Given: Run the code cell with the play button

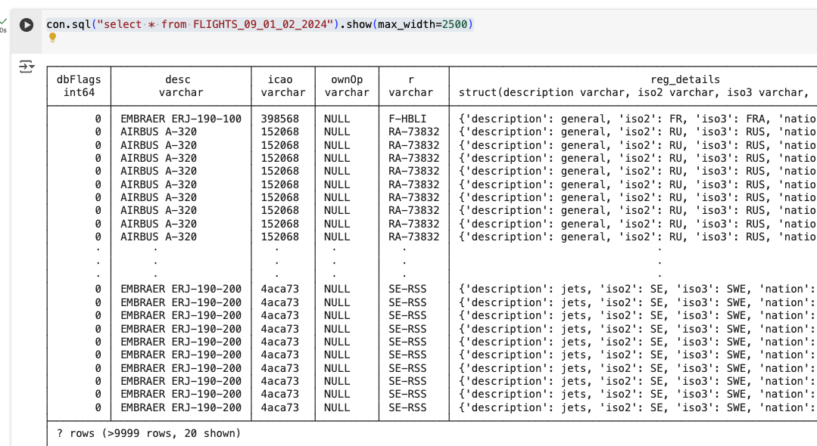Looking at the screenshot, I should (27, 25).
